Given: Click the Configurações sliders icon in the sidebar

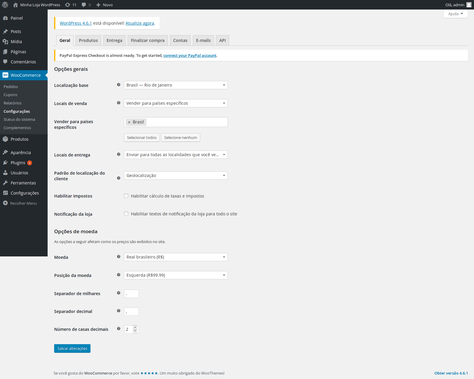Looking at the screenshot, I should click(5, 193).
